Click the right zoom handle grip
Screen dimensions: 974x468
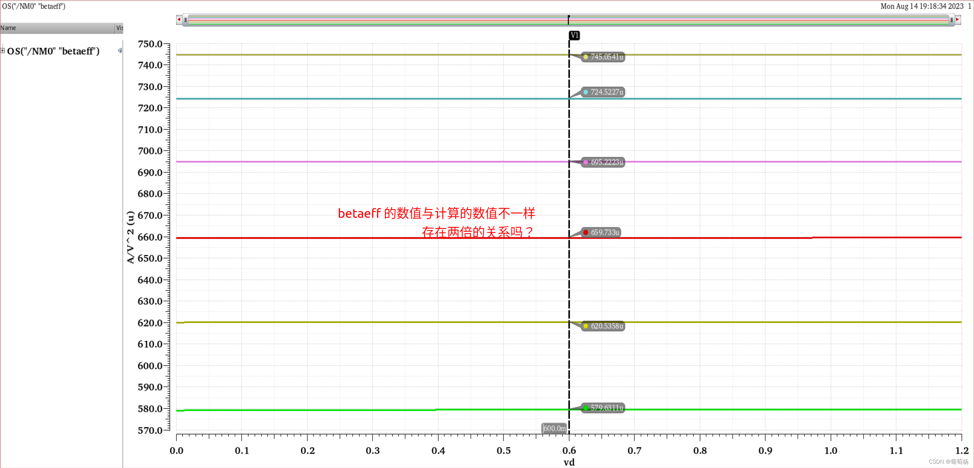tap(951, 20)
